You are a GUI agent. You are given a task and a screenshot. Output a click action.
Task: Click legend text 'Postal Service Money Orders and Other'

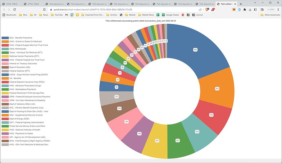(27, 126)
